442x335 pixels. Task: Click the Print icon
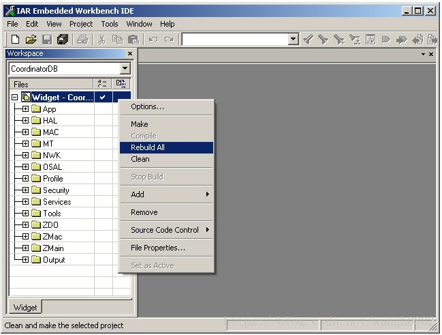[82, 40]
